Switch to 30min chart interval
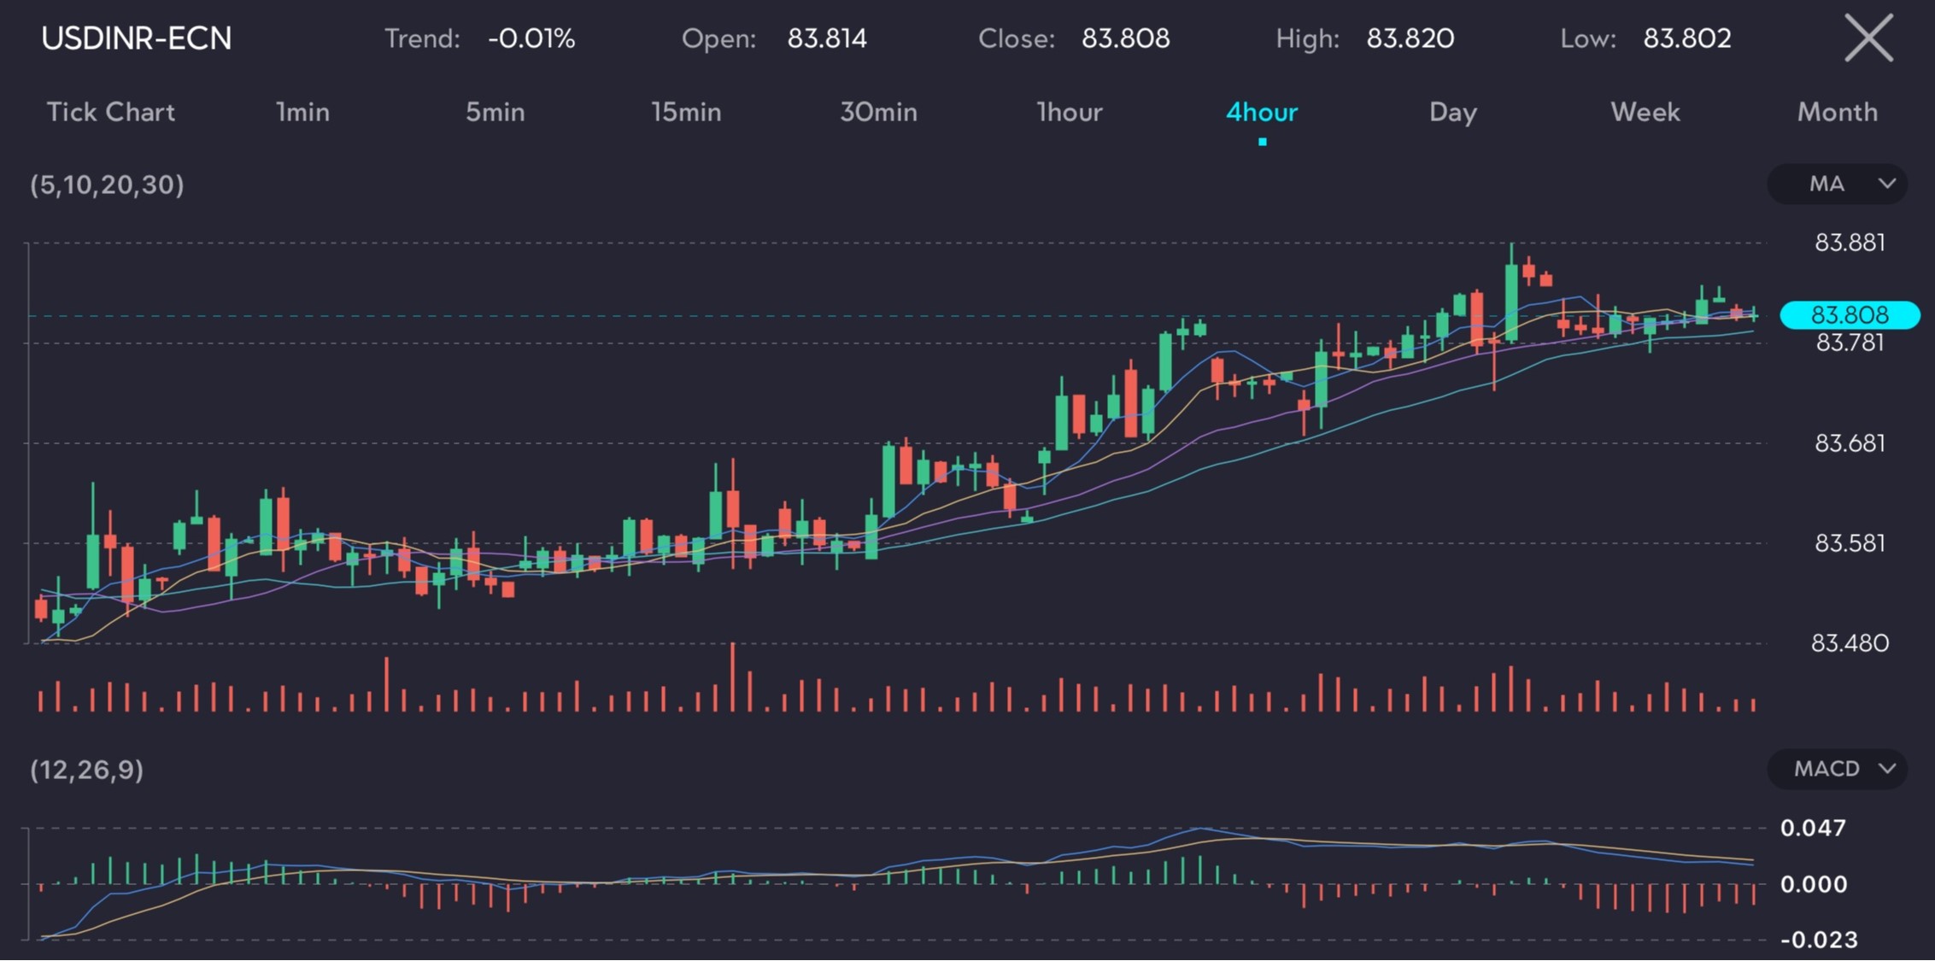 pyautogui.click(x=878, y=112)
